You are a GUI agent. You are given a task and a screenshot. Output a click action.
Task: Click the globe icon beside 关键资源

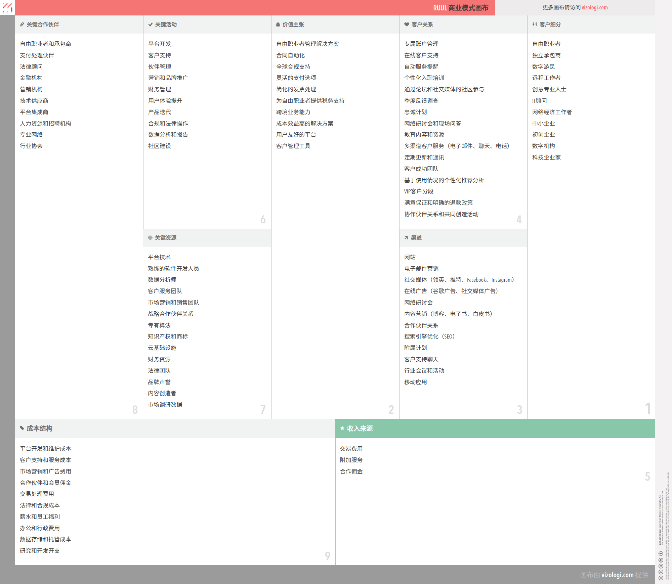(x=150, y=238)
